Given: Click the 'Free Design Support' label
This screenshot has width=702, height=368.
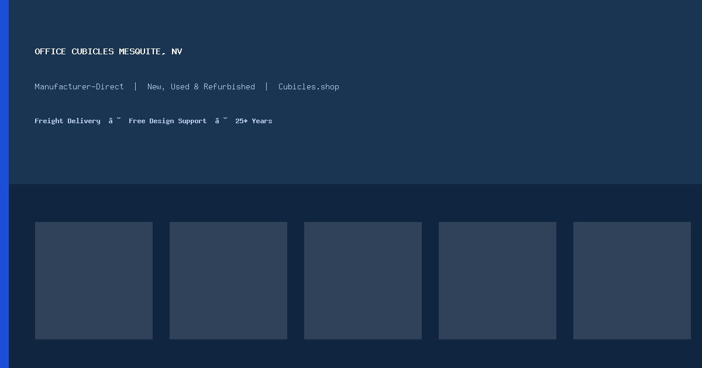Looking at the screenshot, I should [x=167, y=121].
